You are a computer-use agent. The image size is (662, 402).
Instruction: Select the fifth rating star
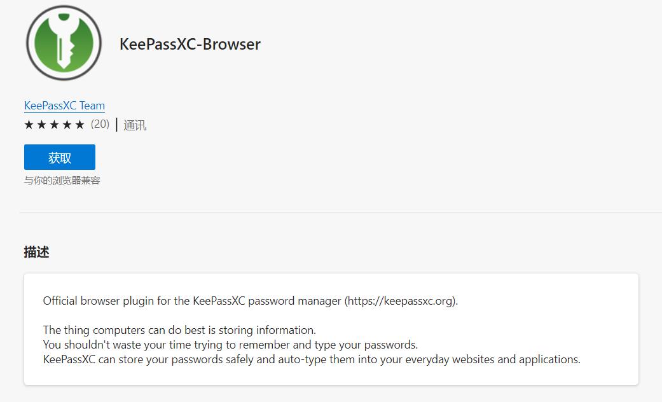79,125
